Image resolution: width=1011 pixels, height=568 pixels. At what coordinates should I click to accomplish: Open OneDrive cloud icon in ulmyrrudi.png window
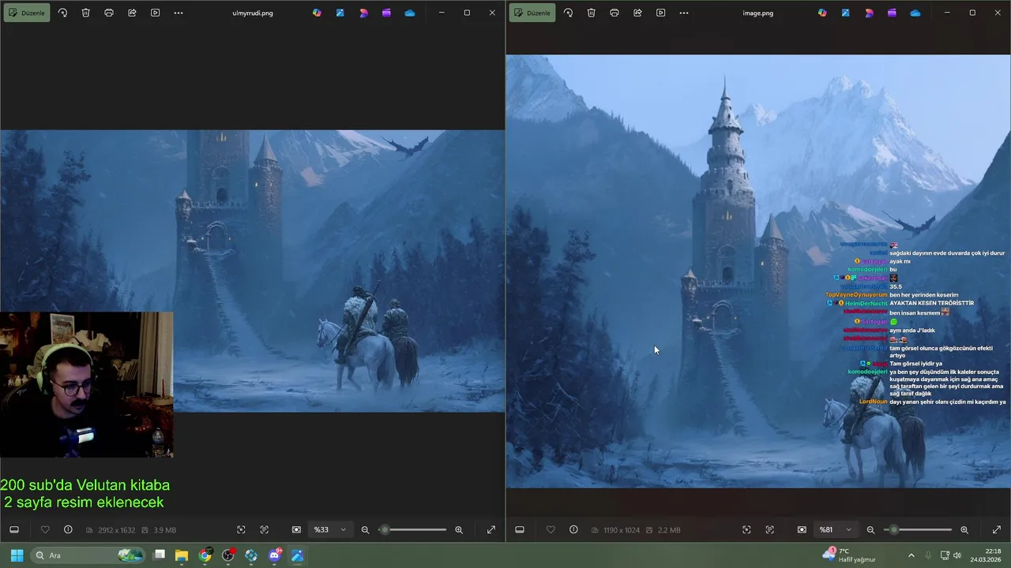tap(409, 13)
